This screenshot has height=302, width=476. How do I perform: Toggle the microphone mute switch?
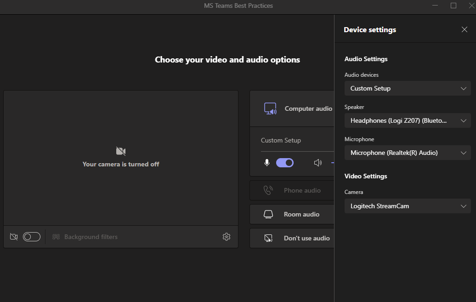pos(285,163)
